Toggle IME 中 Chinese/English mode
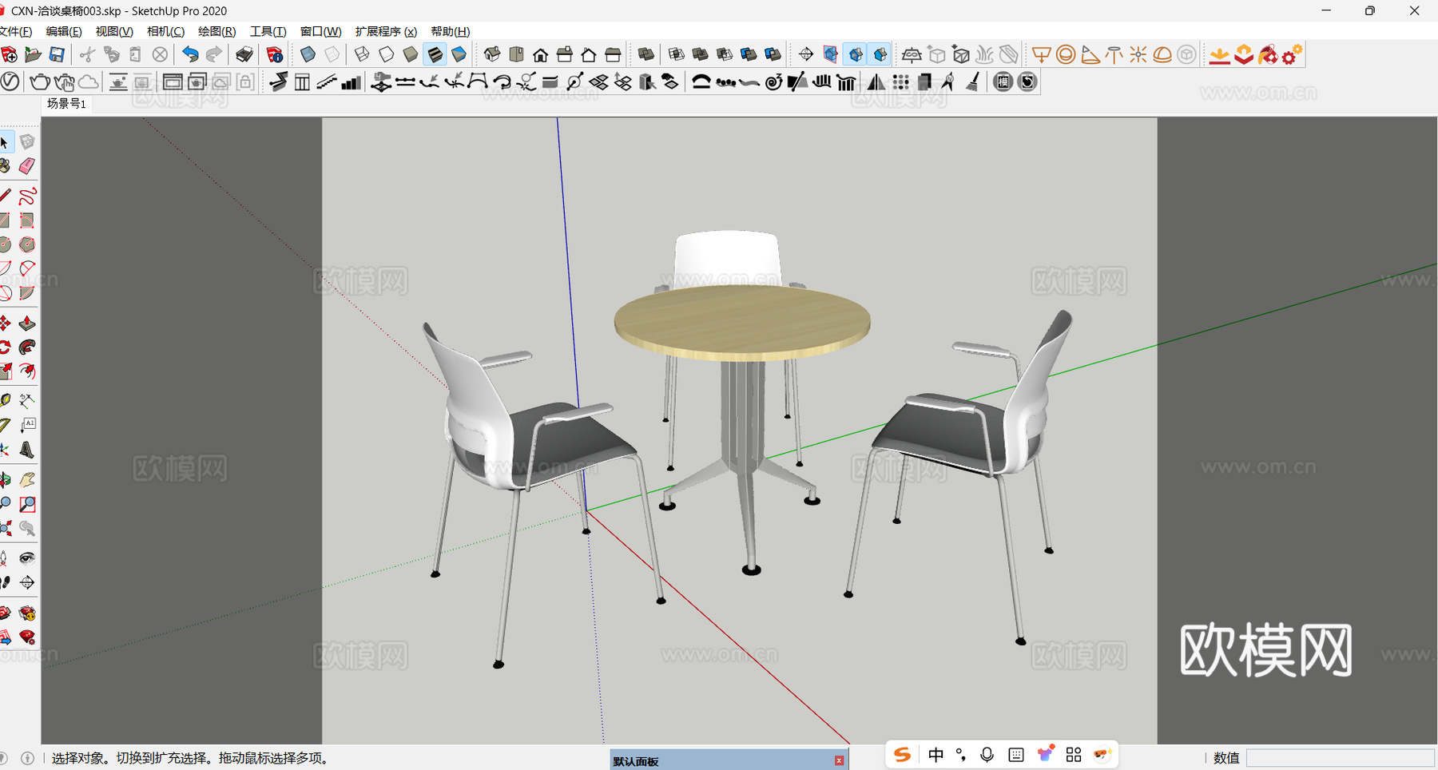 935,755
